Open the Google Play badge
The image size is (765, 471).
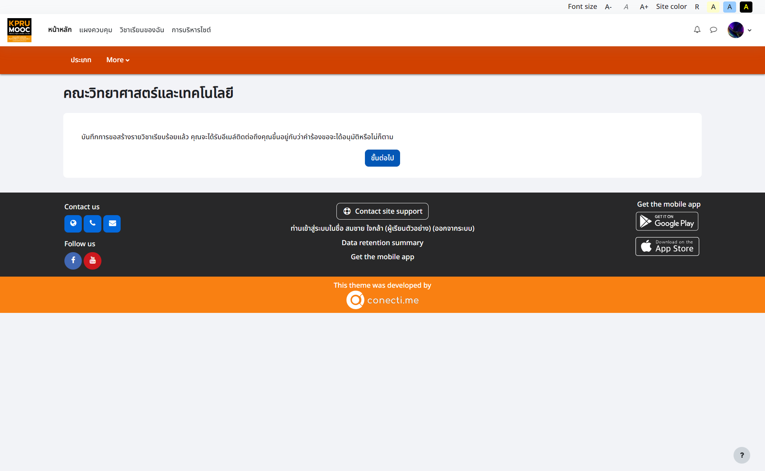(x=667, y=221)
